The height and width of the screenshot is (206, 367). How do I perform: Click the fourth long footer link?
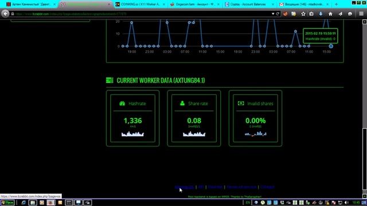click(241, 187)
